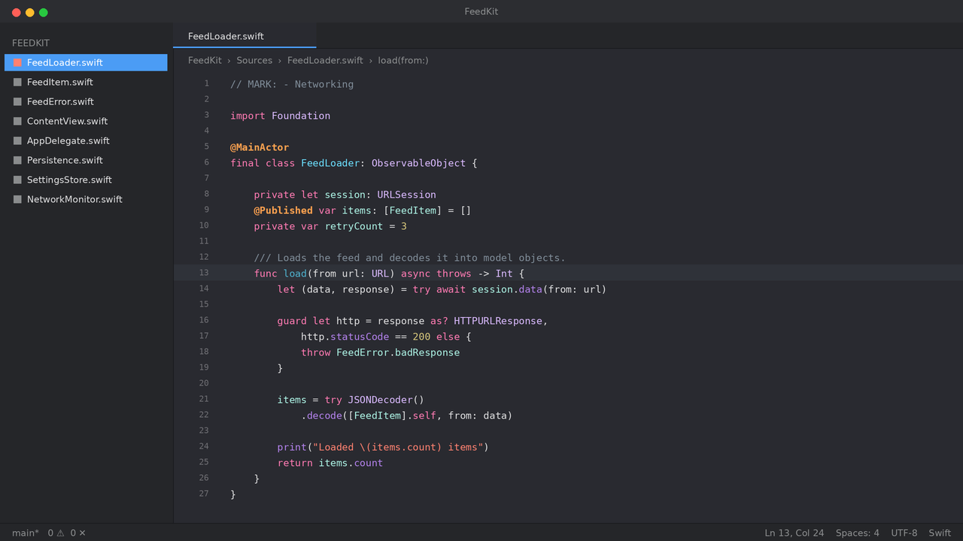
Task: Click line number 27 in the gutter
Action: (205, 494)
